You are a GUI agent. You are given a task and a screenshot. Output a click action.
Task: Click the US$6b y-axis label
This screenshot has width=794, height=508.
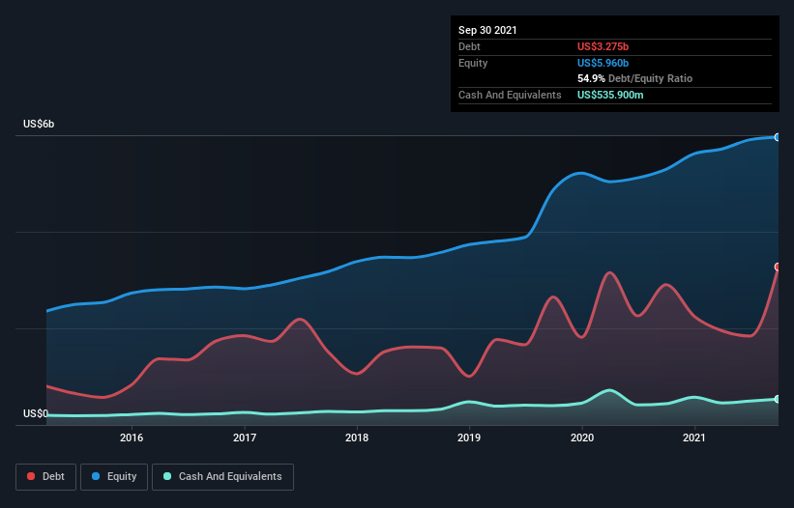39,124
